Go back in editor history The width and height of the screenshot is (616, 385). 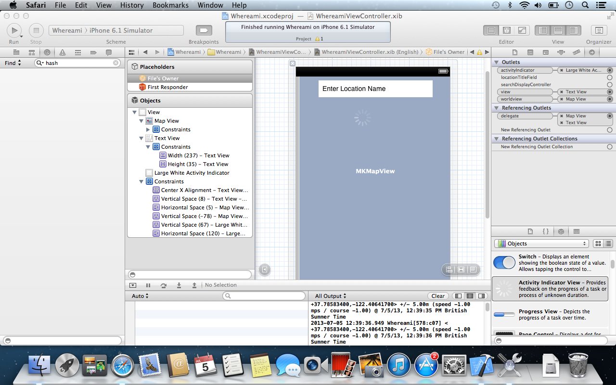coord(145,52)
